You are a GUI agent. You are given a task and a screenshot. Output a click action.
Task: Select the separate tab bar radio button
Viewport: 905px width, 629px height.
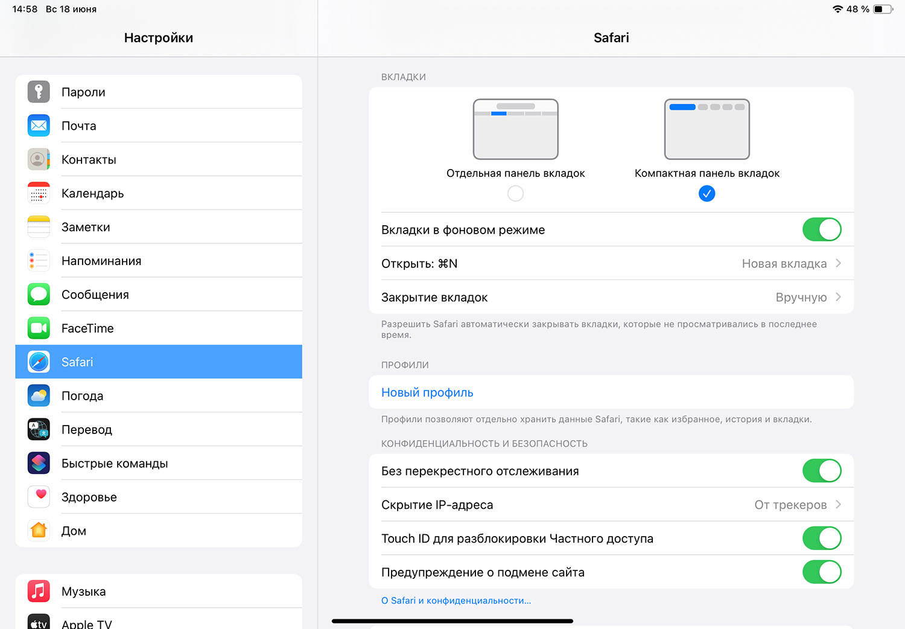(515, 194)
